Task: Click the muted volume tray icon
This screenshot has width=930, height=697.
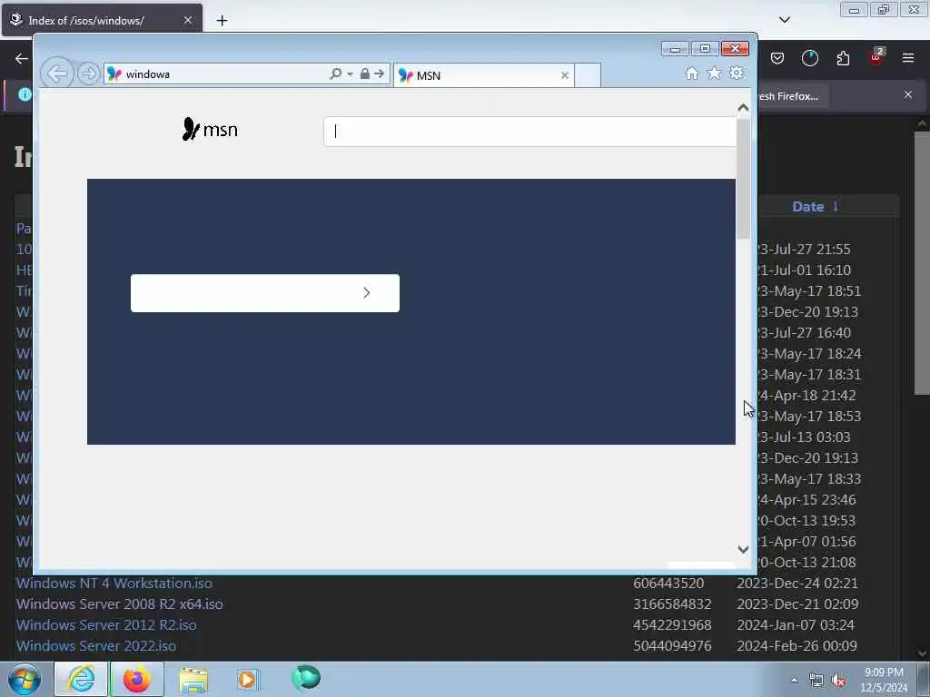Action: coord(838,681)
